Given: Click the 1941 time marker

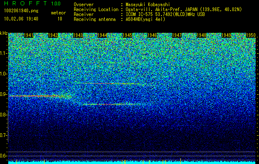Looking at the screenshot, I should pos(28,35).
